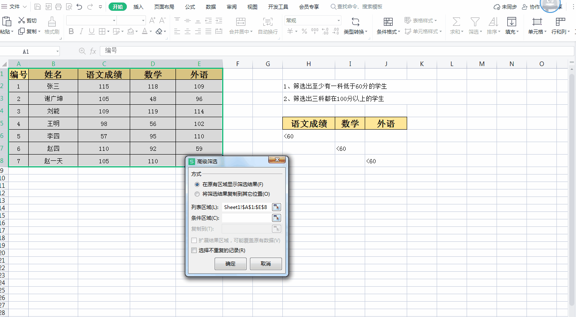Select 在原有区域显示筛选结果 radio option
Viewport: 576px width, 317px height.
coord(197,184)
